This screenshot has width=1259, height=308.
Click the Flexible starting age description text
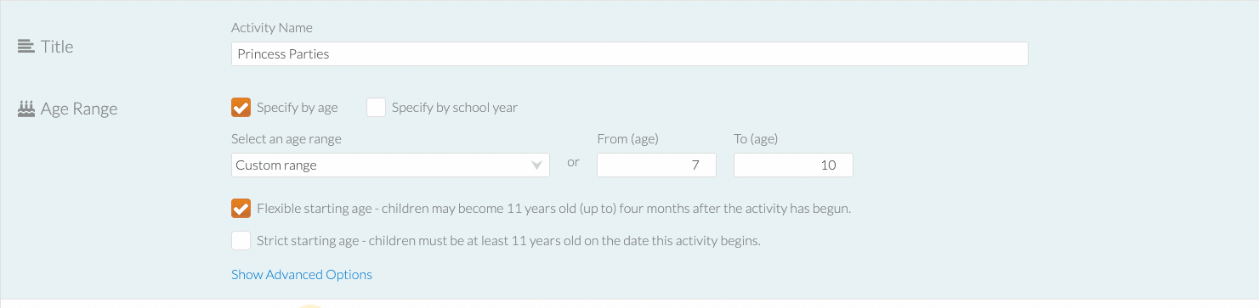click(553, 208)
